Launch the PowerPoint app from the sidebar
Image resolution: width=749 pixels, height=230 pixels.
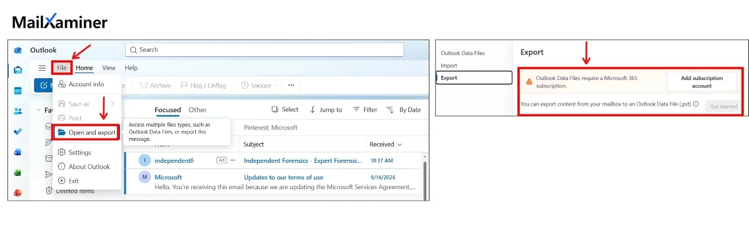[18, 193]
